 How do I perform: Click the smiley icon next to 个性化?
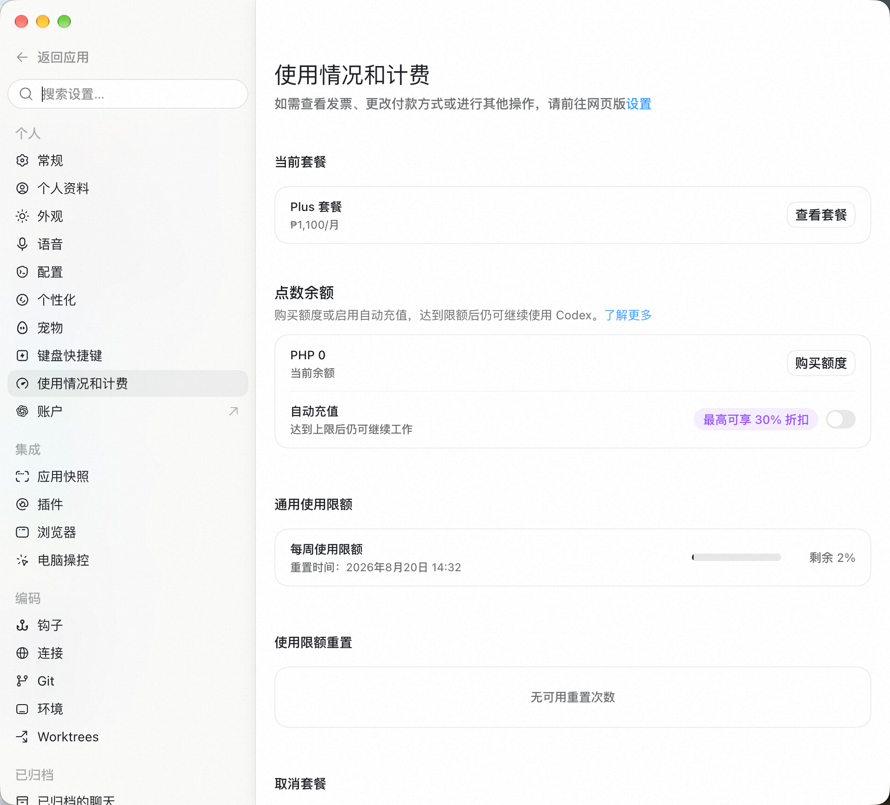tap(22, 300)
